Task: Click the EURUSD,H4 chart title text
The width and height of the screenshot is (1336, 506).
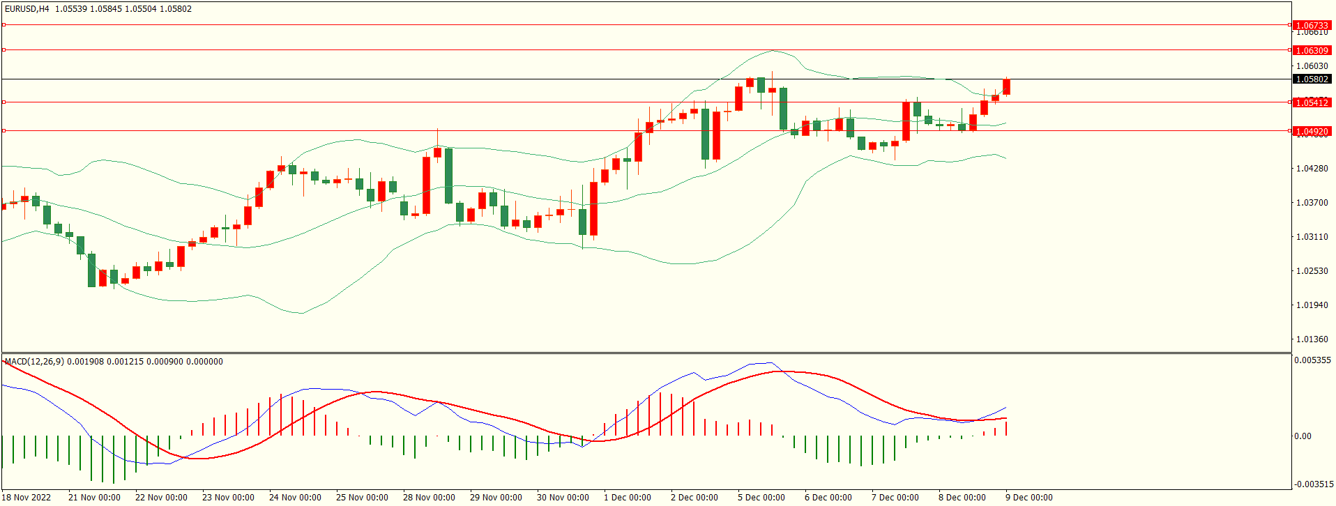Action: click(26, 9)
